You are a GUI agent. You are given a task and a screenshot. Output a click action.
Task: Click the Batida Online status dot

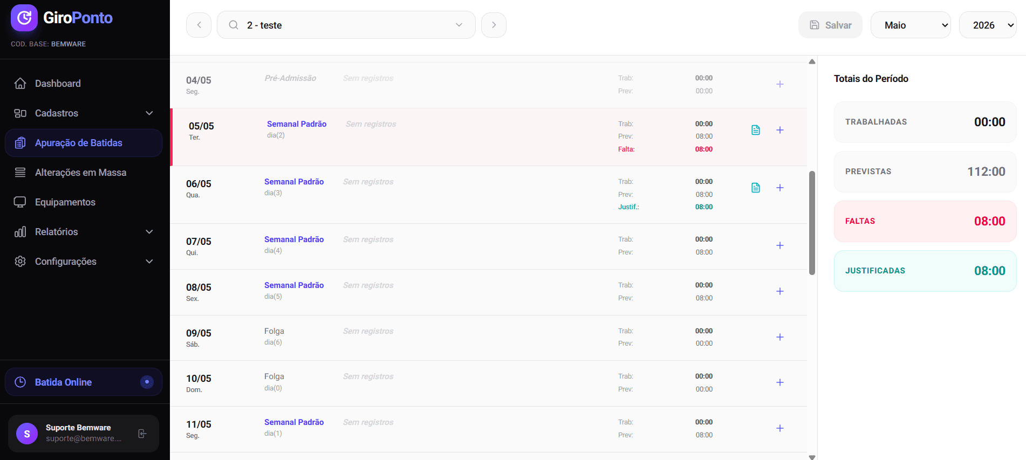(147, 382)
